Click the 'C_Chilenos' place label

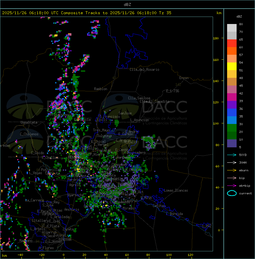(29, 134)
